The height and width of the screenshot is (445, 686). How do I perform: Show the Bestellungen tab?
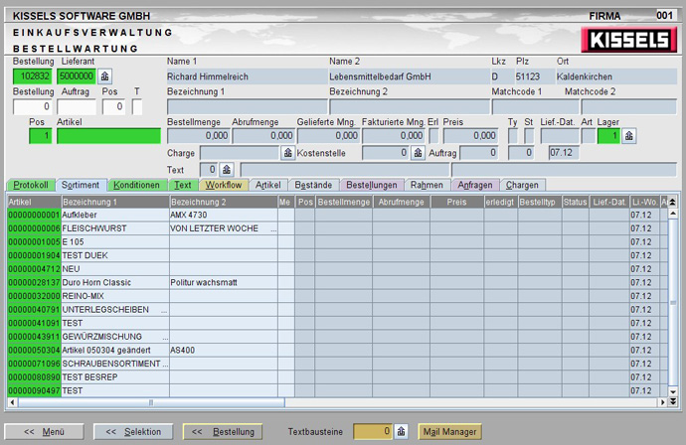[x=372, y=185]
